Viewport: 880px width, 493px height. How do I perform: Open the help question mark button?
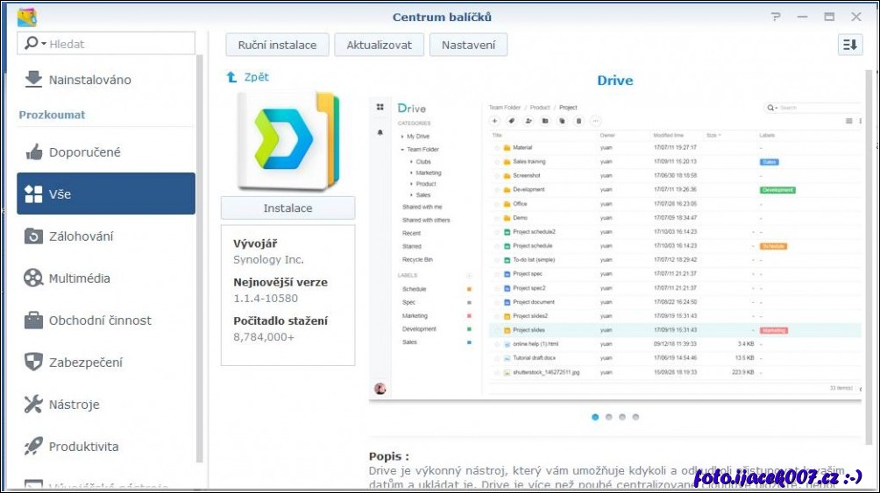coord(776,17)
